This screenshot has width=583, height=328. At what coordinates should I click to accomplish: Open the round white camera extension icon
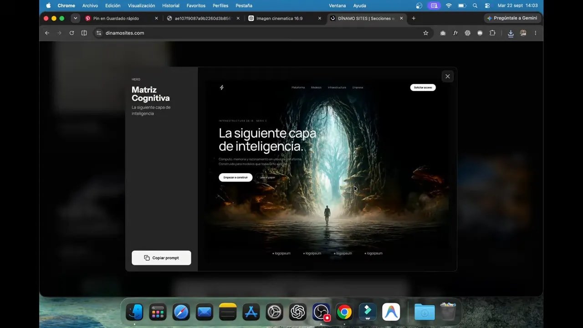pyautogui.click(x=480, y=33)
